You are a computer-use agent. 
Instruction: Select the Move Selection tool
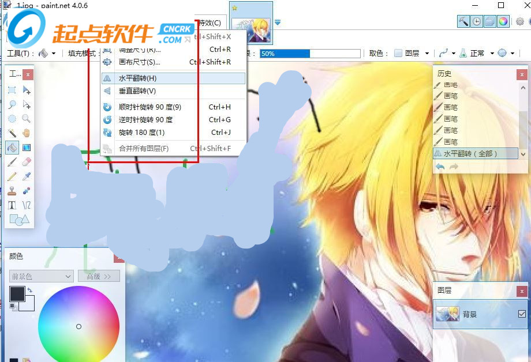(x=27, y=104)
